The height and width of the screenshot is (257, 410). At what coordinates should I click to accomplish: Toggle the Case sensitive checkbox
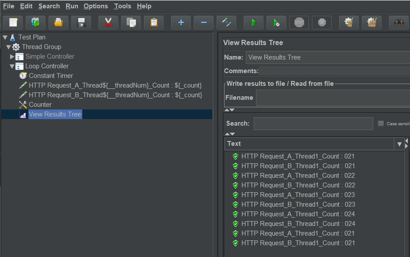381,123
